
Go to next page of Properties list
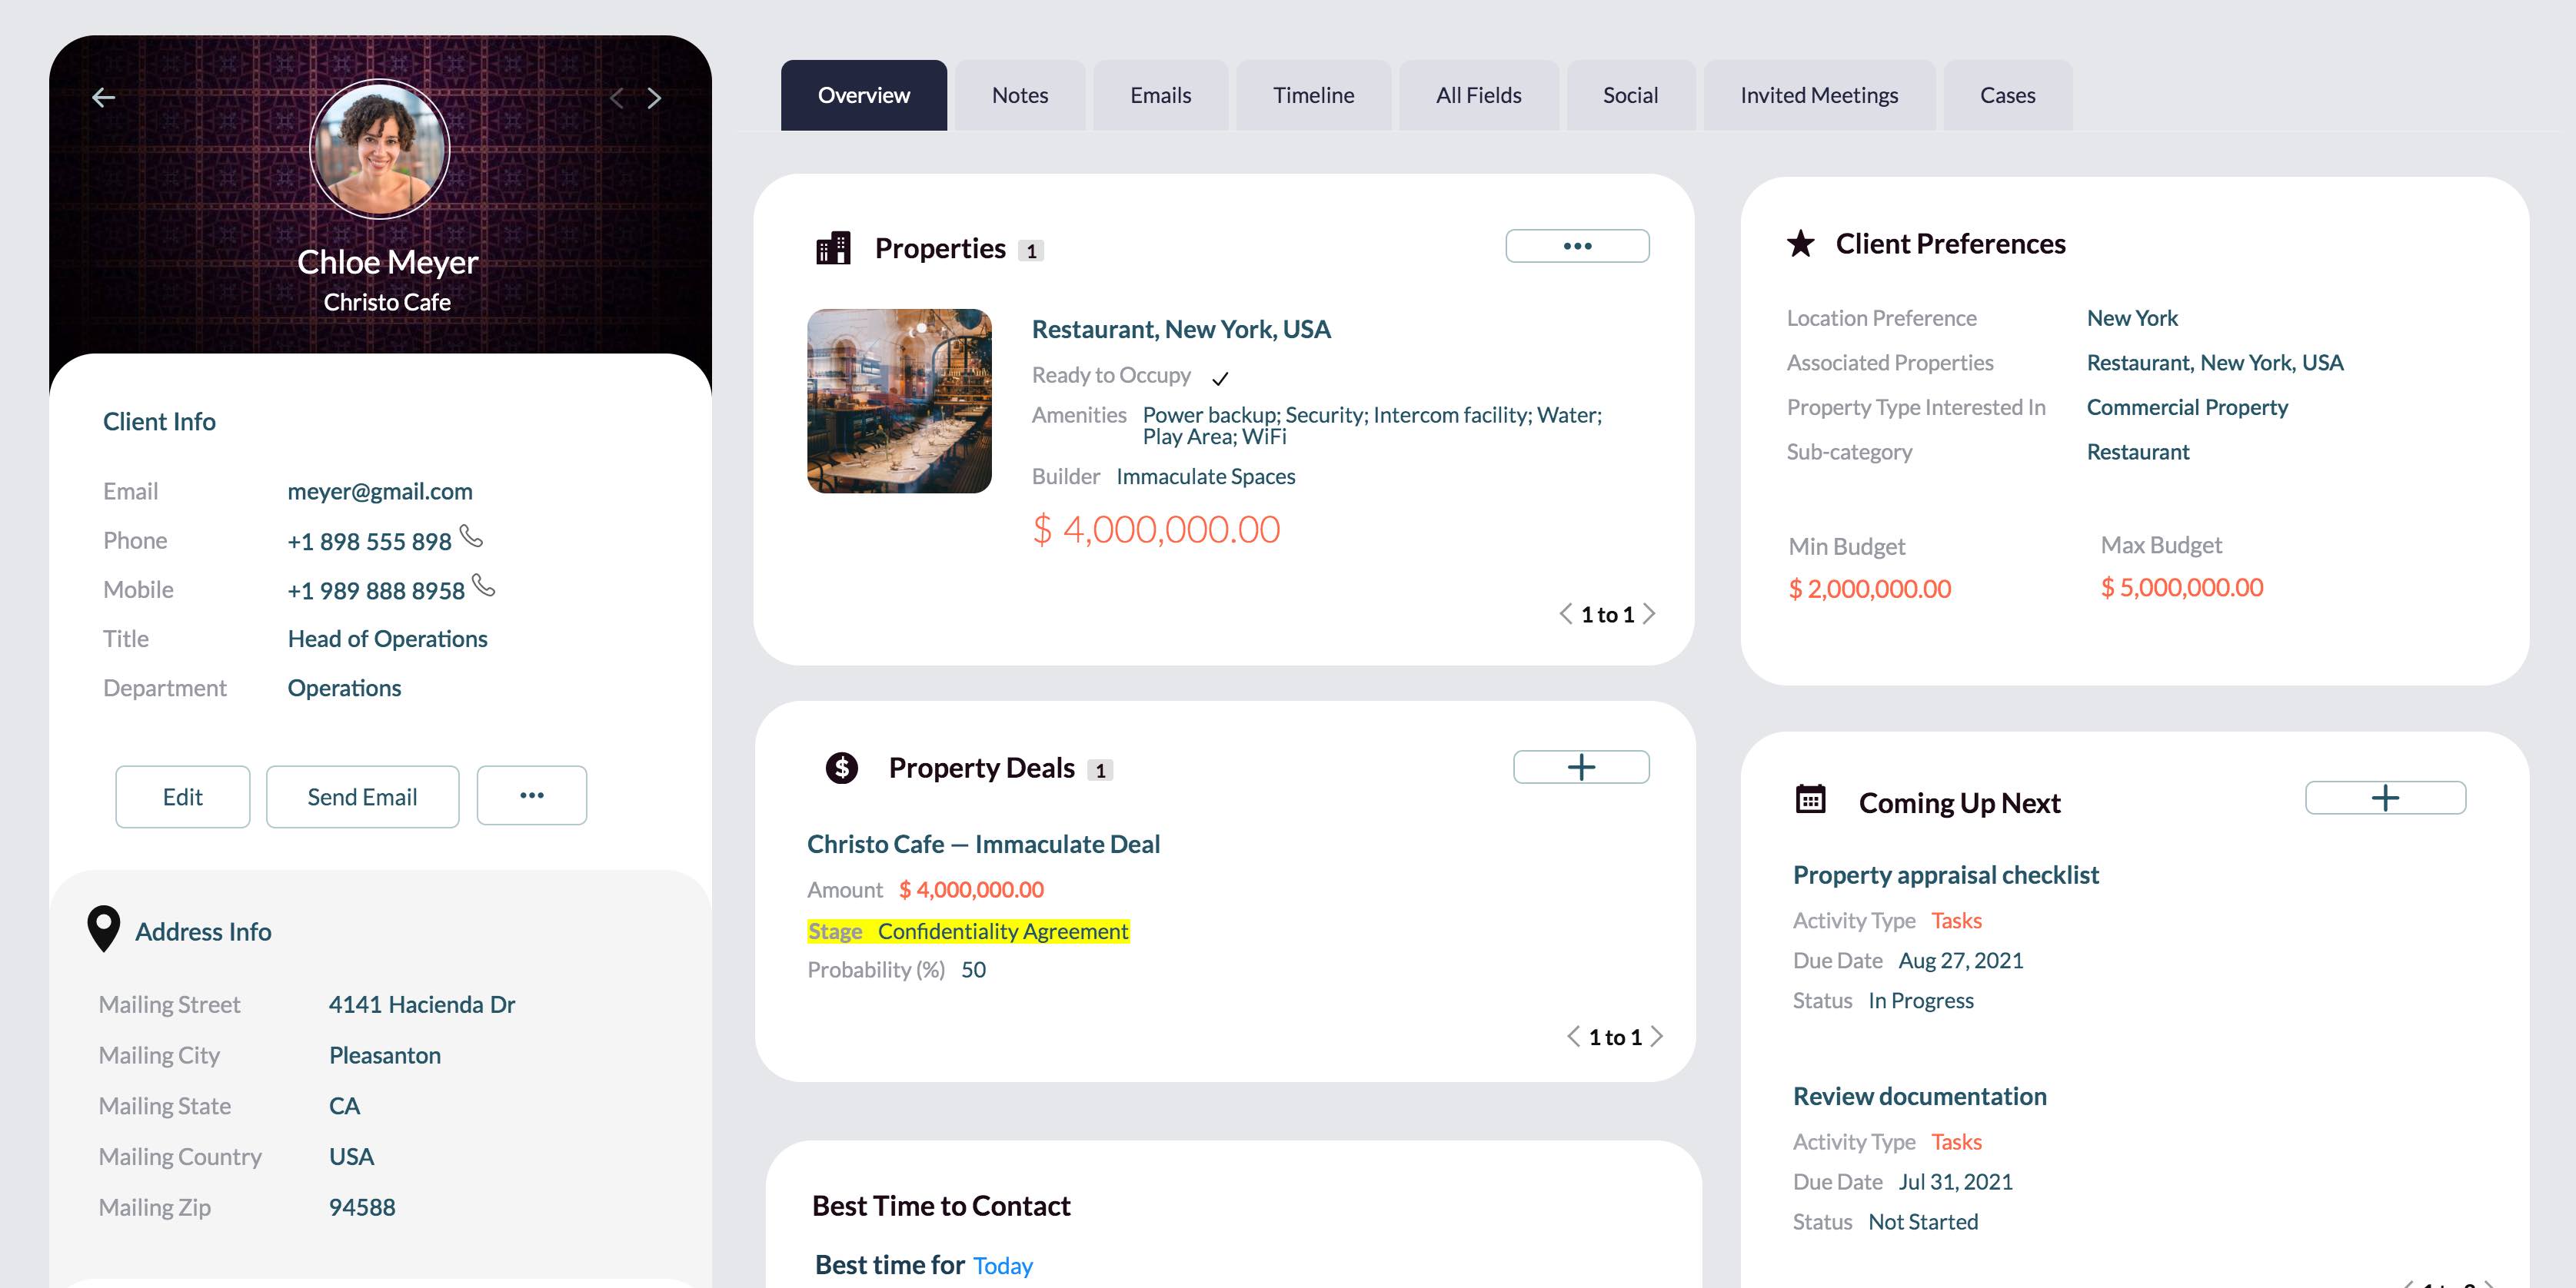(x=1650, y=613)
